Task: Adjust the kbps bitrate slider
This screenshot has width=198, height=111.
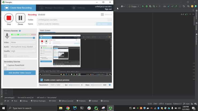Action: coord(93,85)
